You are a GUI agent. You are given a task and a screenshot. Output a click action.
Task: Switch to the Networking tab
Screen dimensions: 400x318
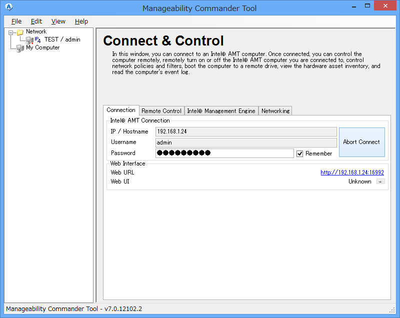coord(275,111)
